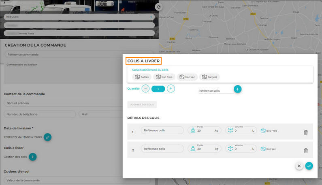Add the parcel reference with the plus icon
Viewport: 322px width, 185px height.
[238, 89]
